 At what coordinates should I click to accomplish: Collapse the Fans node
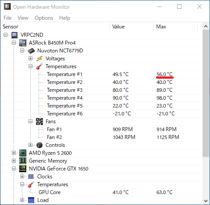(30, 122)
